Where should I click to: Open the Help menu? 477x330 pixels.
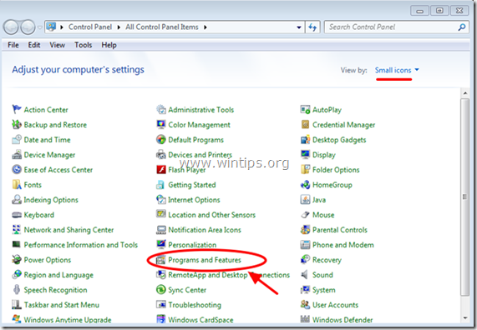point(109,45)
